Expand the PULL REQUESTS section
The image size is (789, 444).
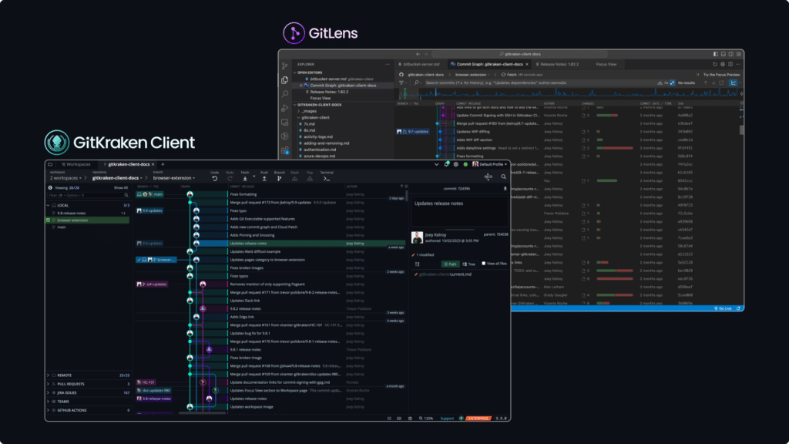pos(49,384)
